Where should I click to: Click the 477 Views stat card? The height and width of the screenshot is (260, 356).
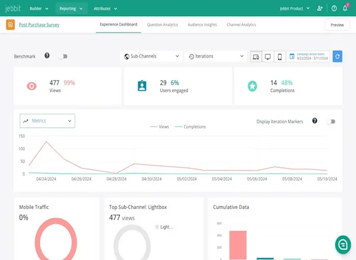coord(68,86)
